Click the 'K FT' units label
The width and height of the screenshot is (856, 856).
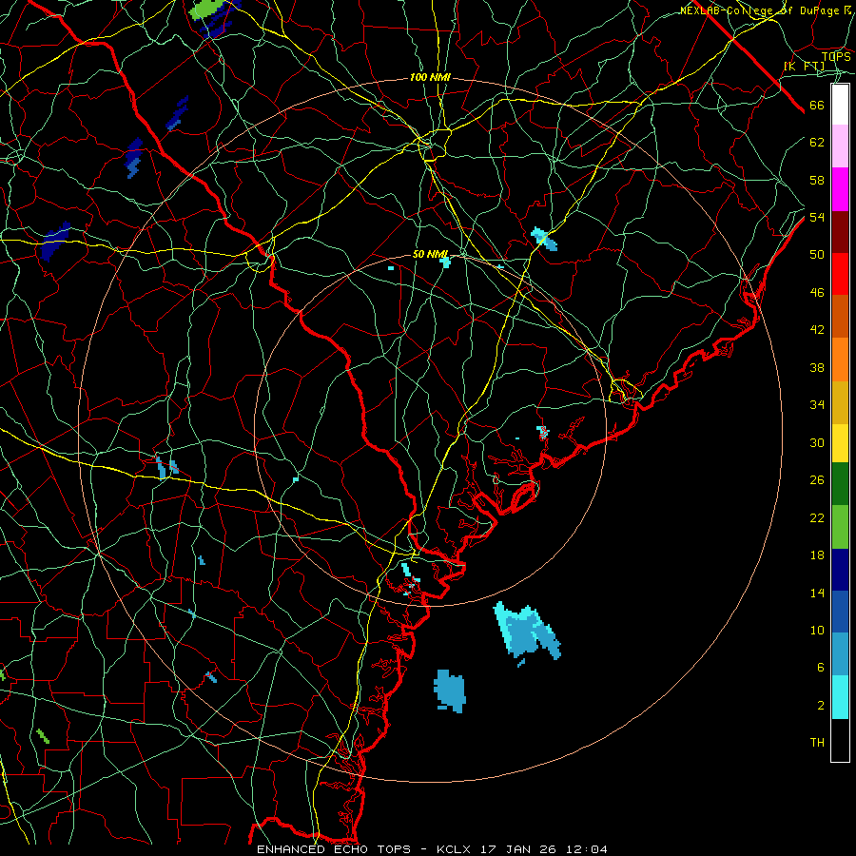pos(804,66)
